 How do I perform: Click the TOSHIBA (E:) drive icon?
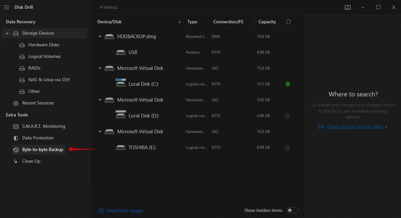[121, 147]
